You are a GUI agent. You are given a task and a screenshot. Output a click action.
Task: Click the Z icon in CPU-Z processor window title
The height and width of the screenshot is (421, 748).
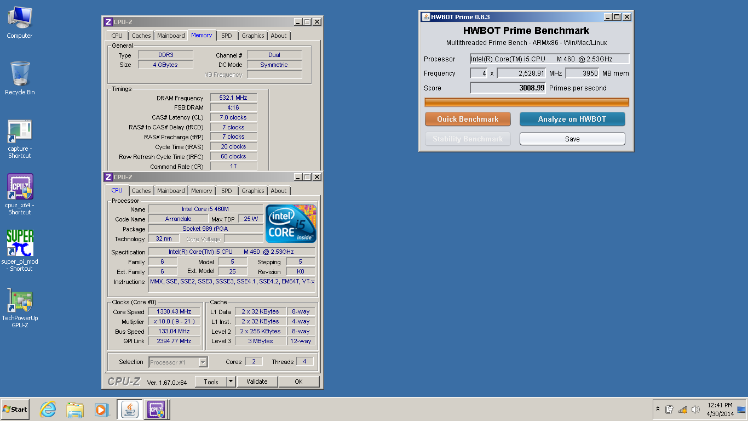point(108,177)
